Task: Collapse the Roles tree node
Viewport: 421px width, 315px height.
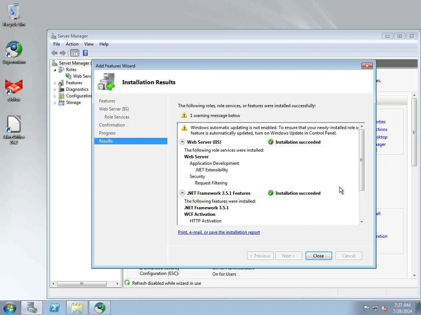Action: [x=55, y=70]
